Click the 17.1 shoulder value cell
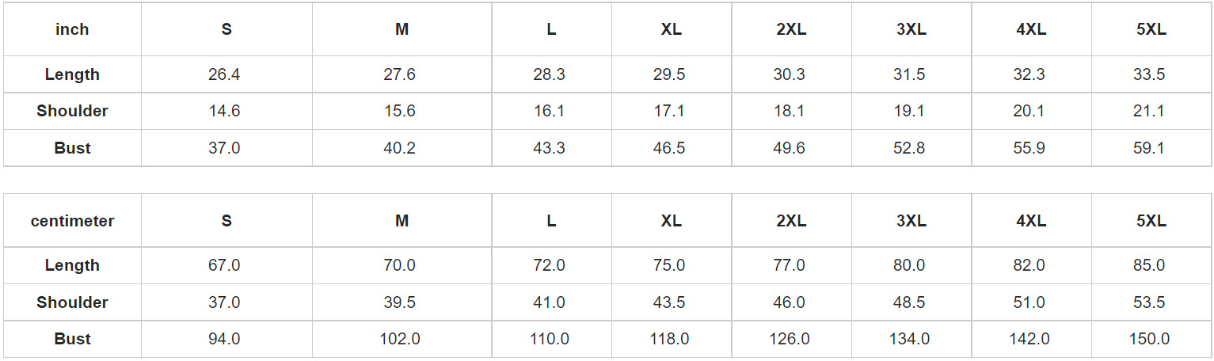 pyautogui.click(x=669, y=112)
